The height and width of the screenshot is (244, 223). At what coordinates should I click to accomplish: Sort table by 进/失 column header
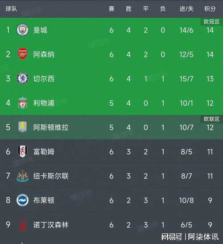click(x=186, y=9)
